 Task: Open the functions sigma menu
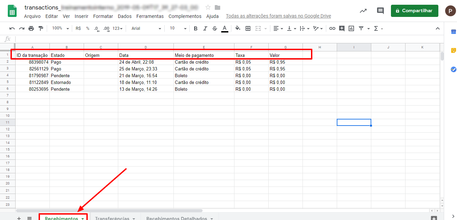[378, 28]
